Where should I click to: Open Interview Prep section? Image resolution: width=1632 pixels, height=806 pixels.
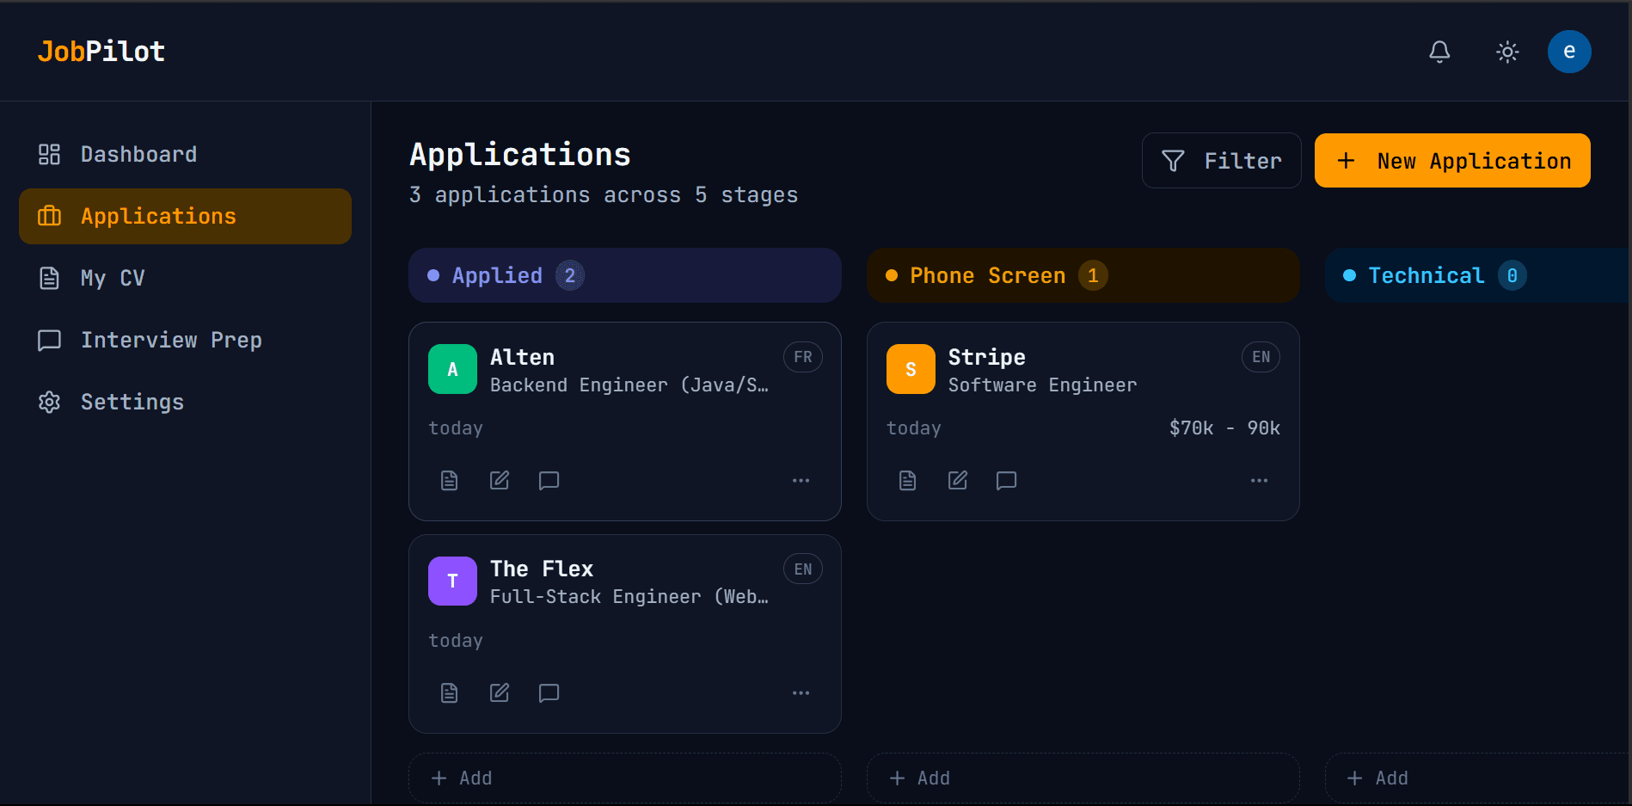click(x=185, y=340)
